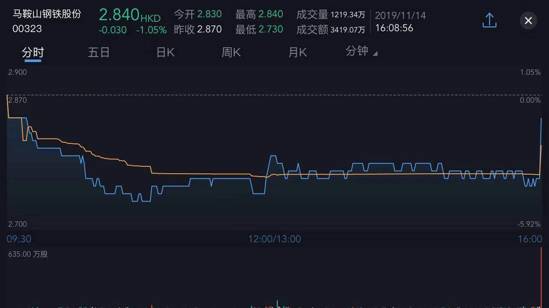Select the 日K tab
The height and width of the screenshot is (308, 549).
click(x=165, y=53)
